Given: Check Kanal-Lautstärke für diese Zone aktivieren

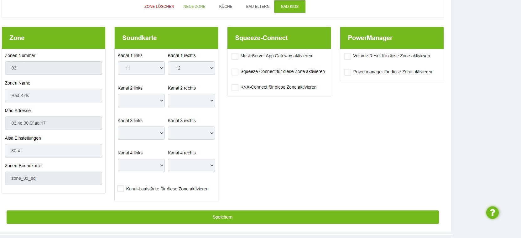Looking at the screenshot, I should click(120, 189).
